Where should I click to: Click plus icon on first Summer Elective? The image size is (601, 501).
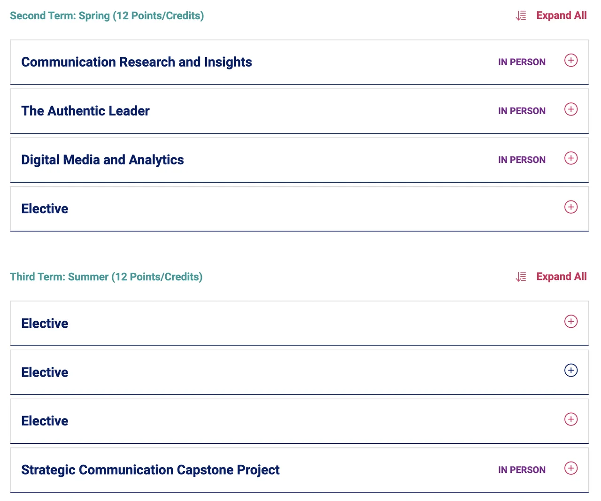(570, 322)
